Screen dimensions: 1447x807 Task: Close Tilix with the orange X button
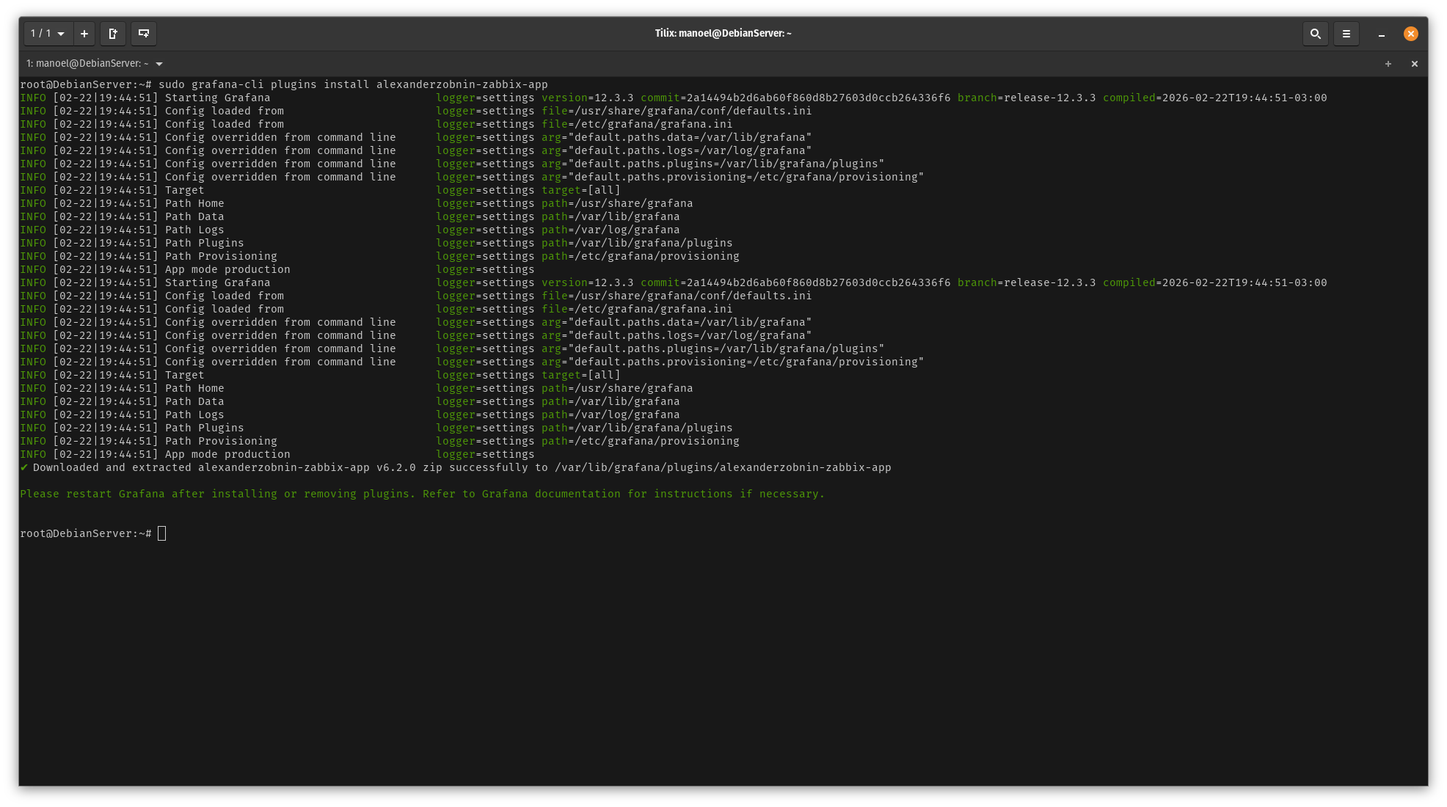click(1410, 34)
